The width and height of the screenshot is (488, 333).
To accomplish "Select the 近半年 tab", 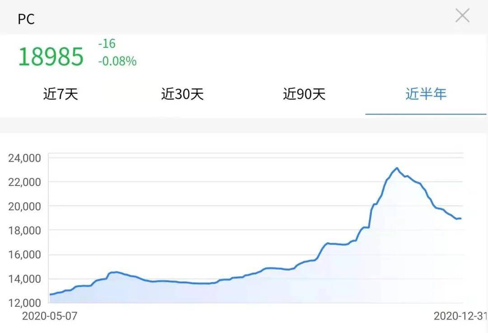I will click(426, 94).
